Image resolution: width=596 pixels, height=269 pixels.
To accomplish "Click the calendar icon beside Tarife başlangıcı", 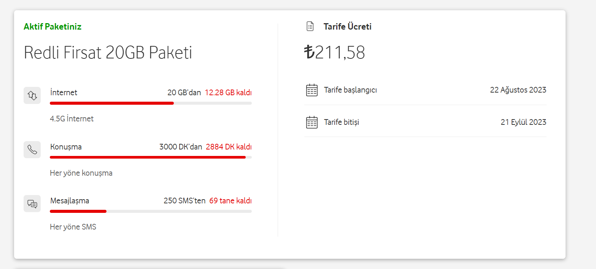I will coord(312,90).
